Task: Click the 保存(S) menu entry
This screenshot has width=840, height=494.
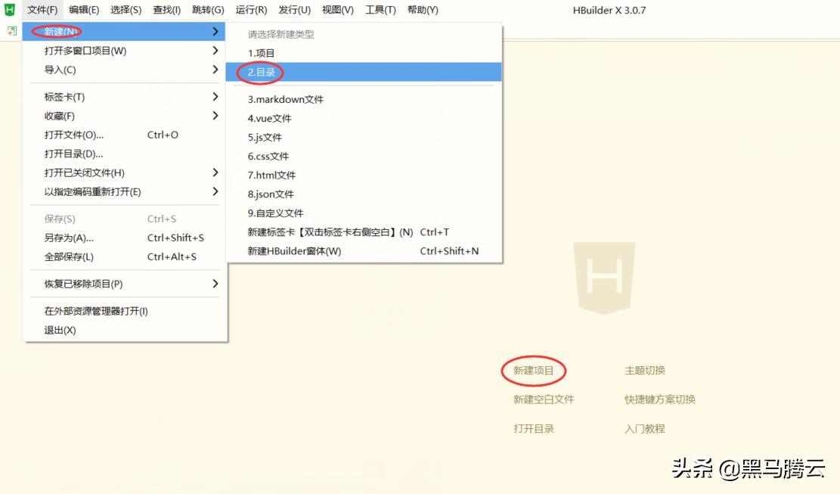Action: 124,219
